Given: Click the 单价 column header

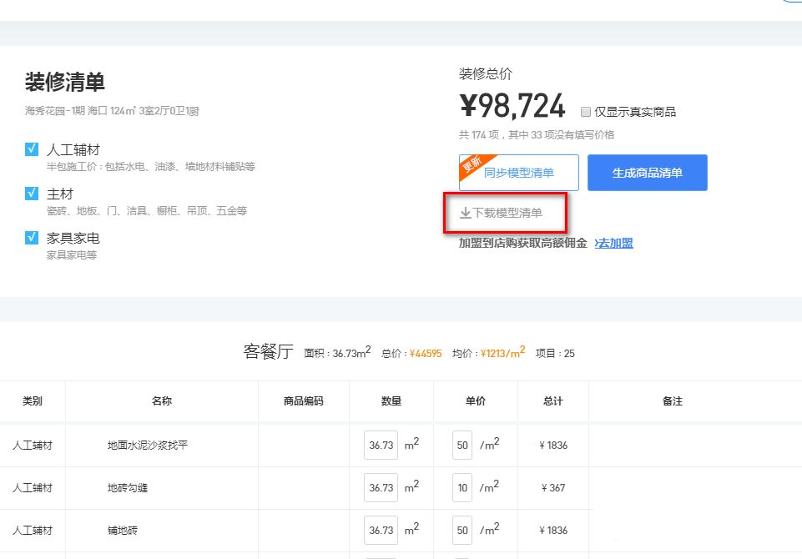Looking at the screenshot, I should coord(476,401).
